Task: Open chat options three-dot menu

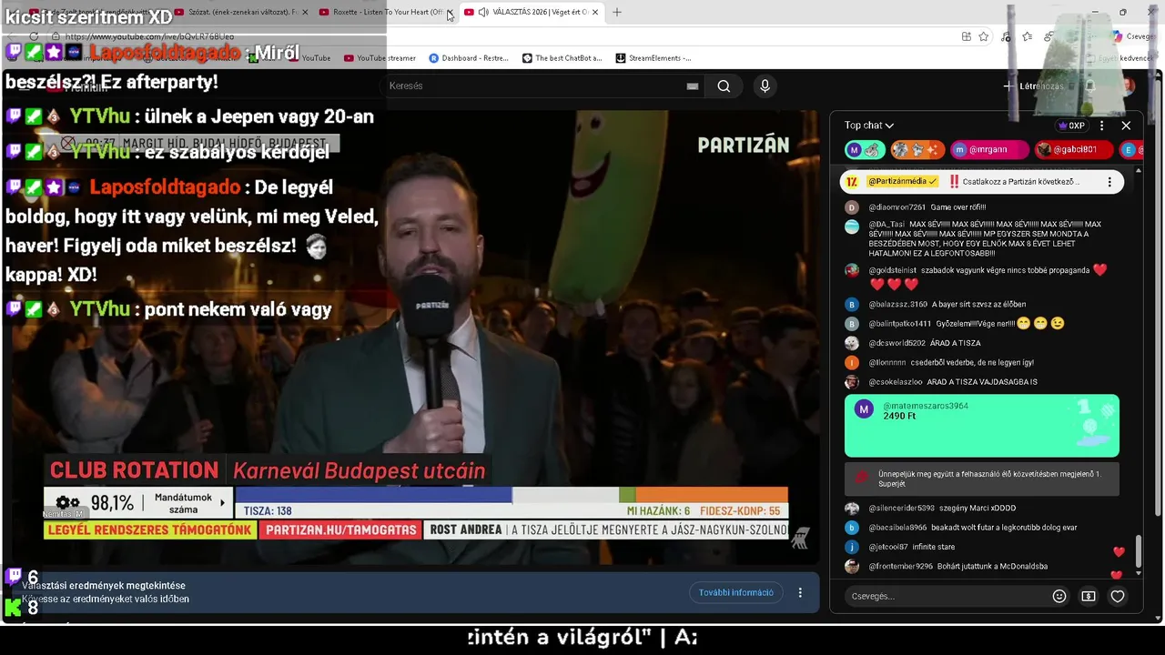Action: coord(1101,126)
